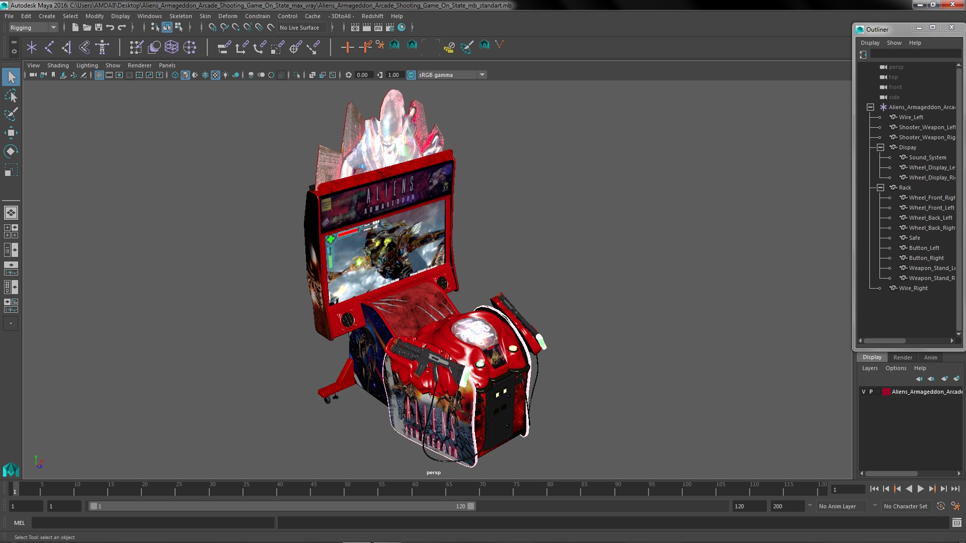Click the Single Perspective layout icon
The width and height of the screenshot is (966, 543).
[x=11, y=213]
